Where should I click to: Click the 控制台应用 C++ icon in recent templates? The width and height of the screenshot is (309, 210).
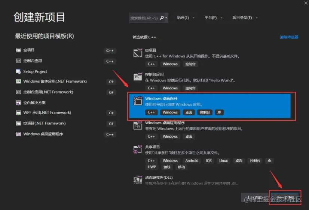(x=18, y=61)
